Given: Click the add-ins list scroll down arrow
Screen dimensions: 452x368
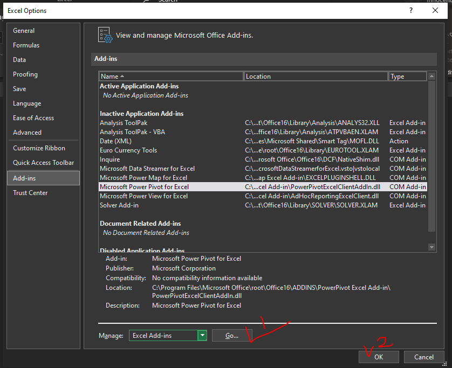Looking at the screenshot, I should click(x=432, y=247).
